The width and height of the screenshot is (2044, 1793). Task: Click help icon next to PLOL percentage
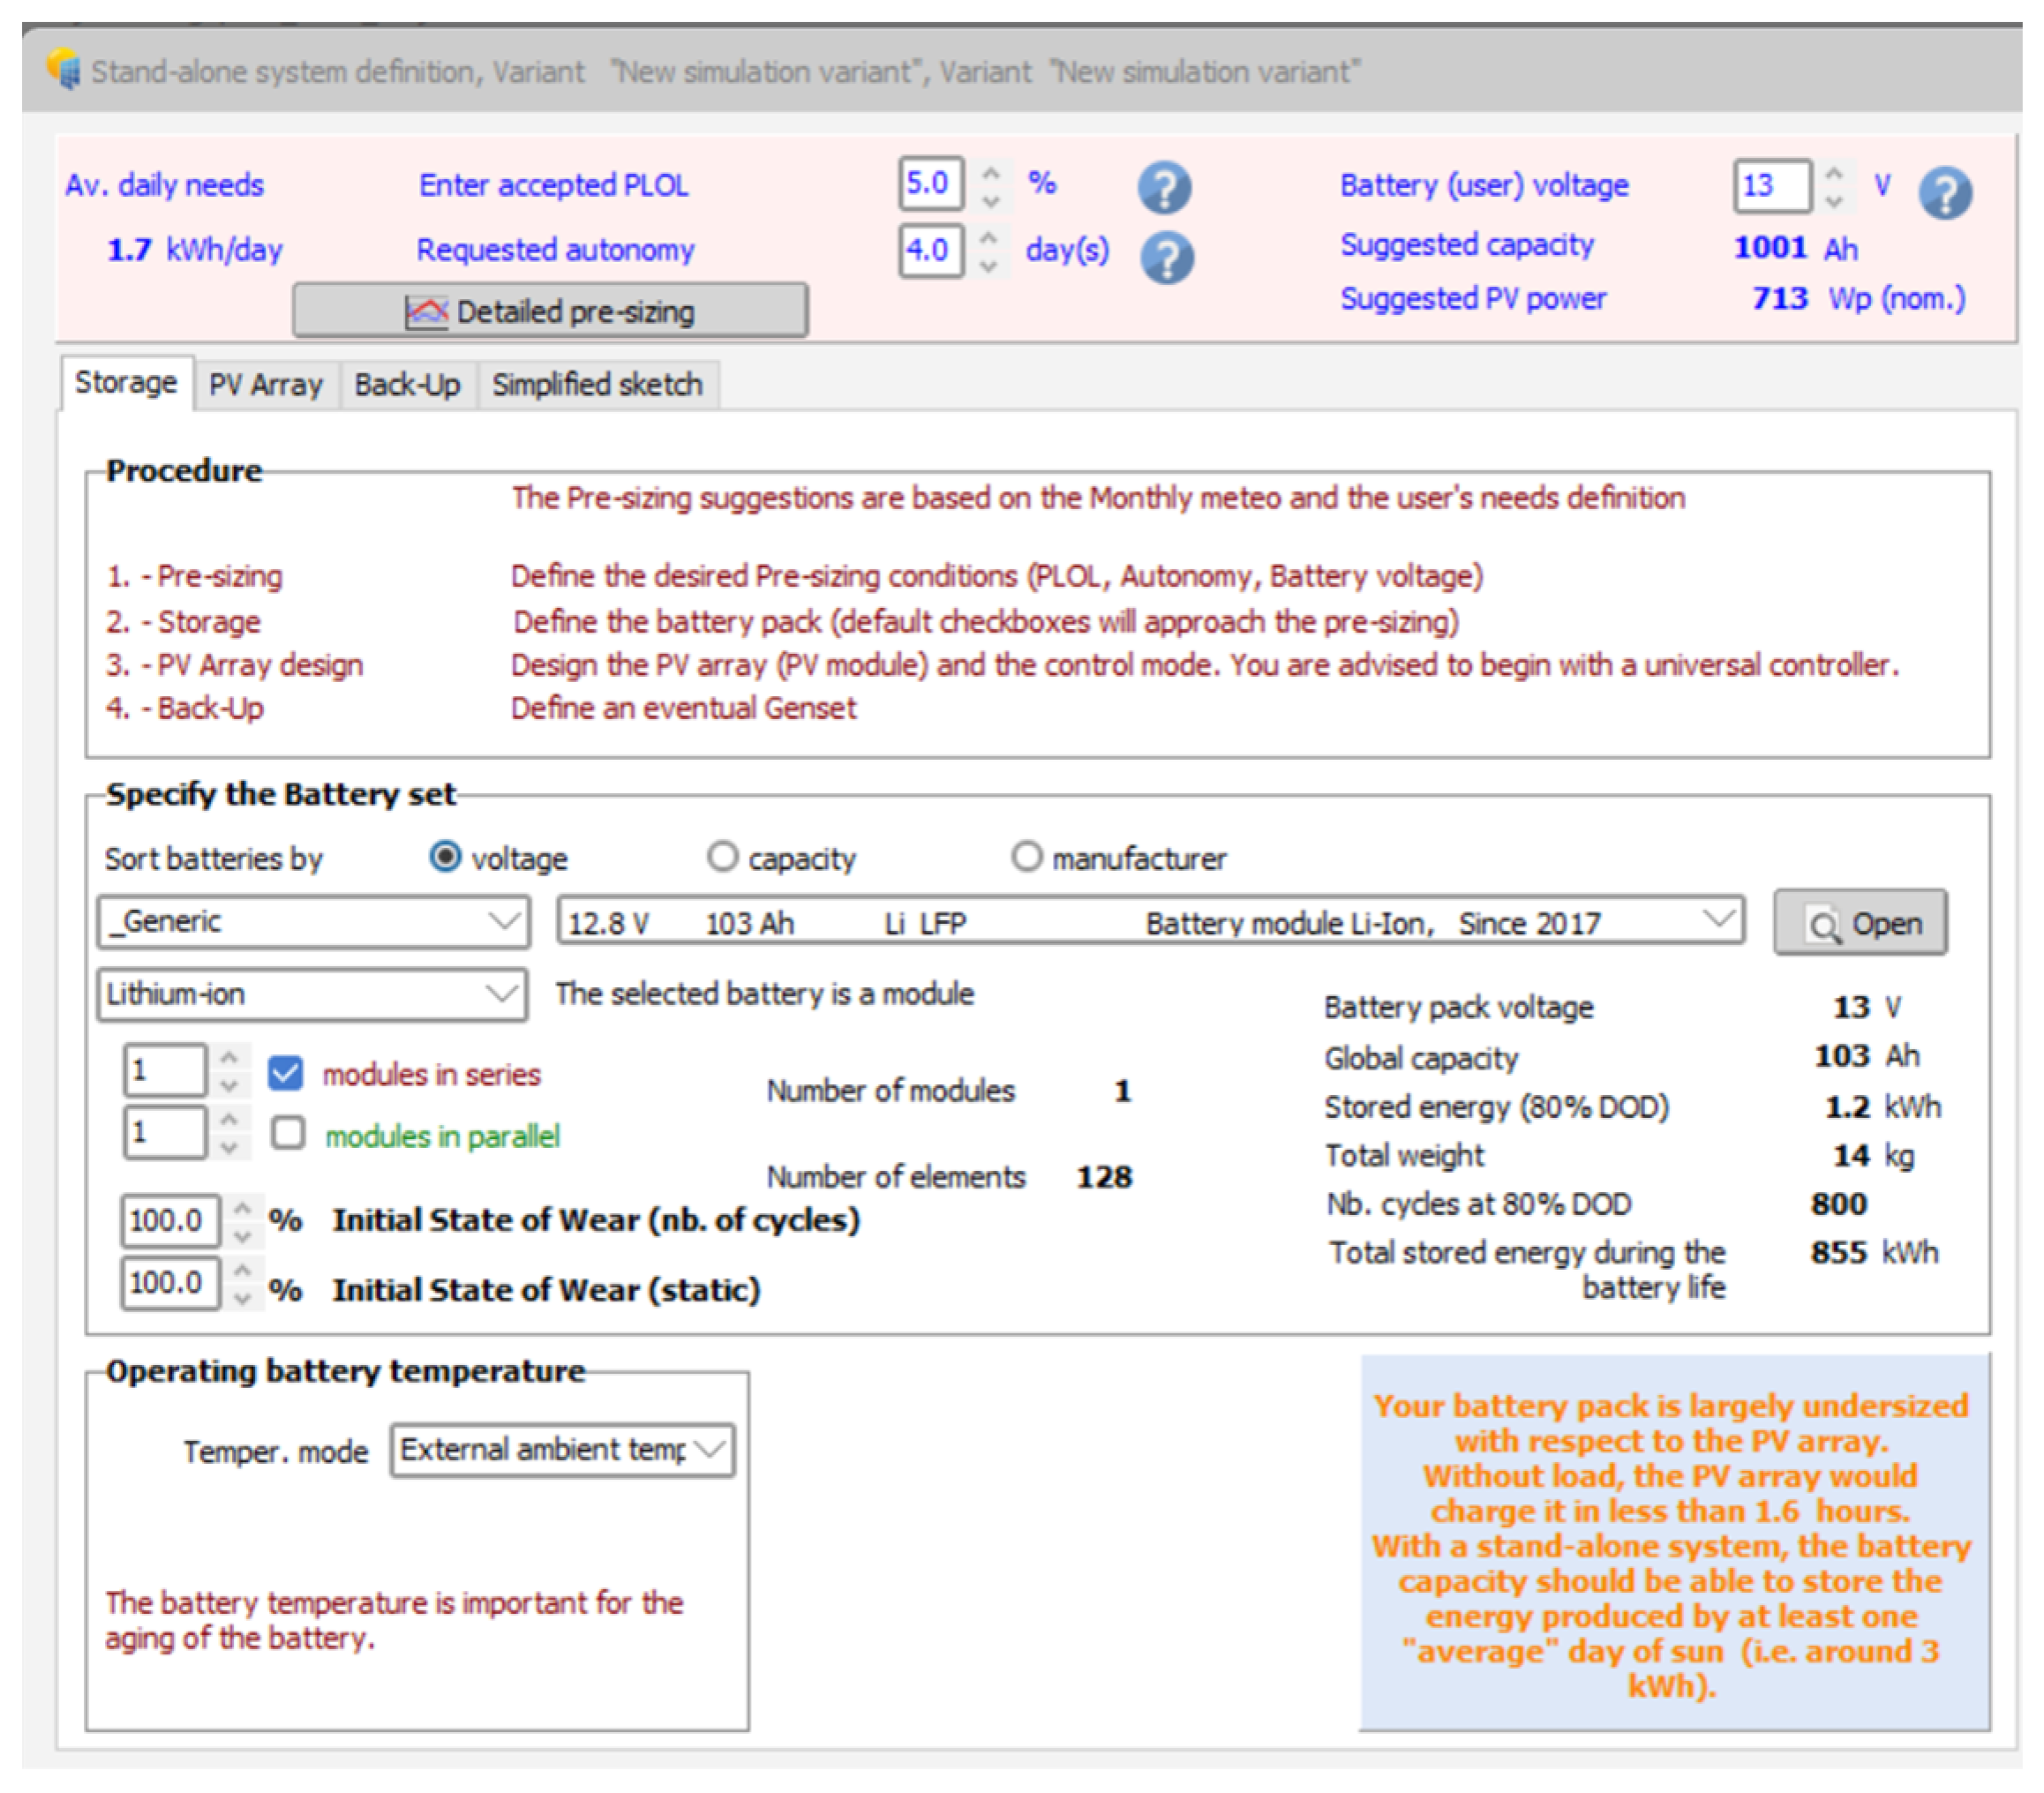click(x=1164, y=187)
